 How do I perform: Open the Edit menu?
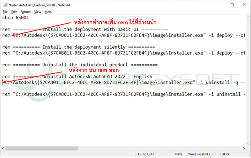(14, 12)
